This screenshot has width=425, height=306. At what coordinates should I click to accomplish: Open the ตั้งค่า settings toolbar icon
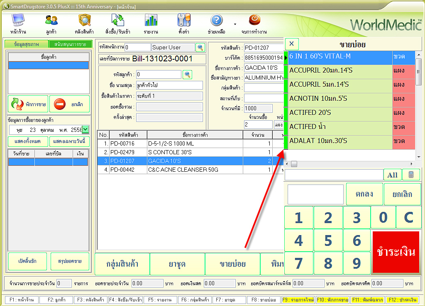click(184, 24)
